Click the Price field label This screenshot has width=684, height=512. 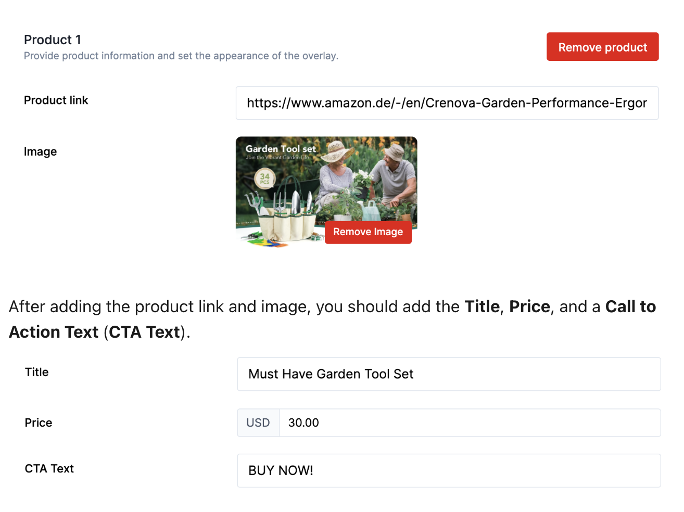pyautogui.click(x=39, y=423)
